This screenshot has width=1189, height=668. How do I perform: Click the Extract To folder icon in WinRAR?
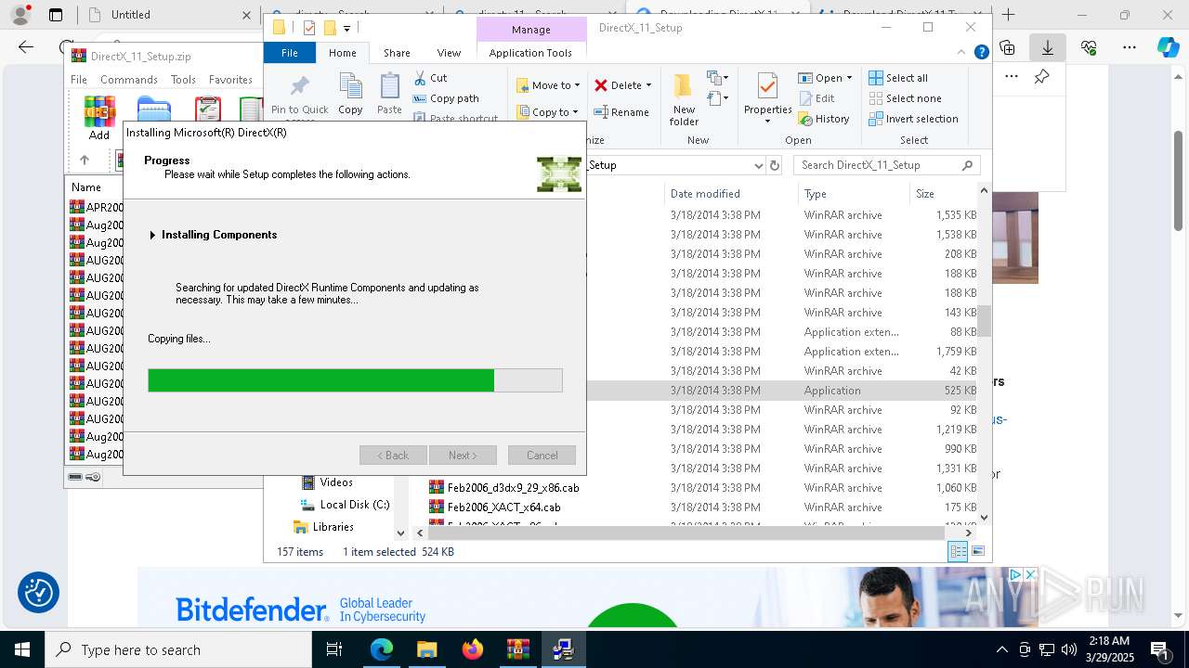pyautogui.click(x=154, y=109)
